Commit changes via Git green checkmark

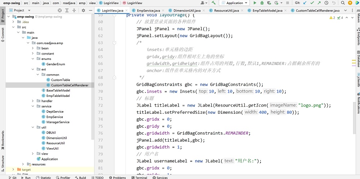tap(312, 3)
